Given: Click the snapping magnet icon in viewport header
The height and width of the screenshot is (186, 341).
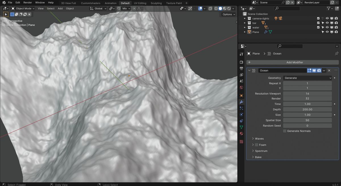Looking at the screenshot, I should (118, 9).
